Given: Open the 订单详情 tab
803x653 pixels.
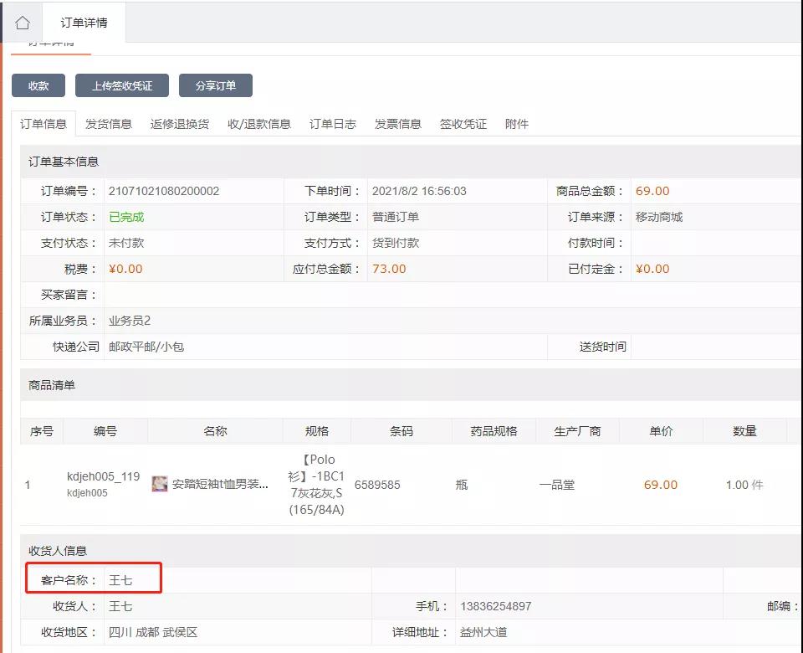Looking at the screenshot, I should pos(84,23).
